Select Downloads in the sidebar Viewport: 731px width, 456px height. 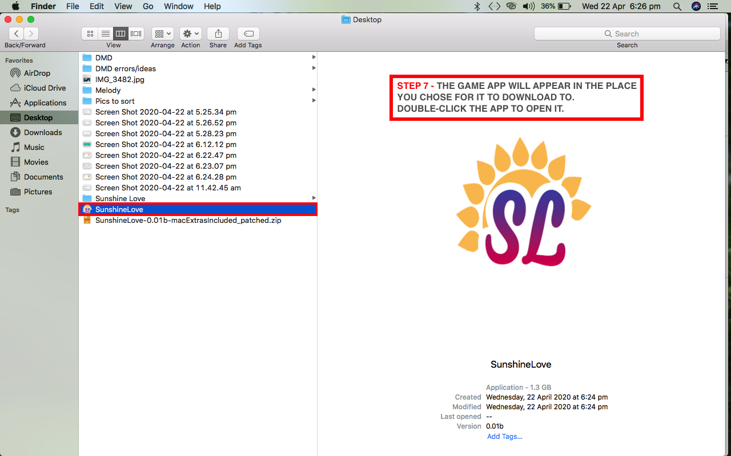pos(43,132)
